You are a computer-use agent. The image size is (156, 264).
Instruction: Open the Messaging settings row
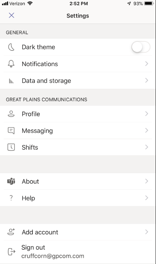(78, 131)
